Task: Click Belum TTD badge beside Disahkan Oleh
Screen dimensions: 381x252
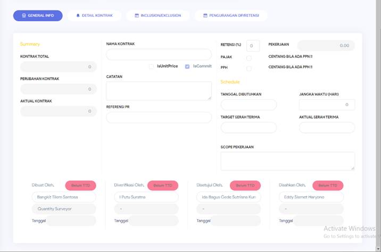Action: tap(328, 186)
